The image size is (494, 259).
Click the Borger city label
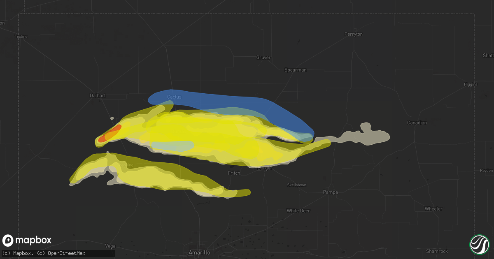point(265,168)
